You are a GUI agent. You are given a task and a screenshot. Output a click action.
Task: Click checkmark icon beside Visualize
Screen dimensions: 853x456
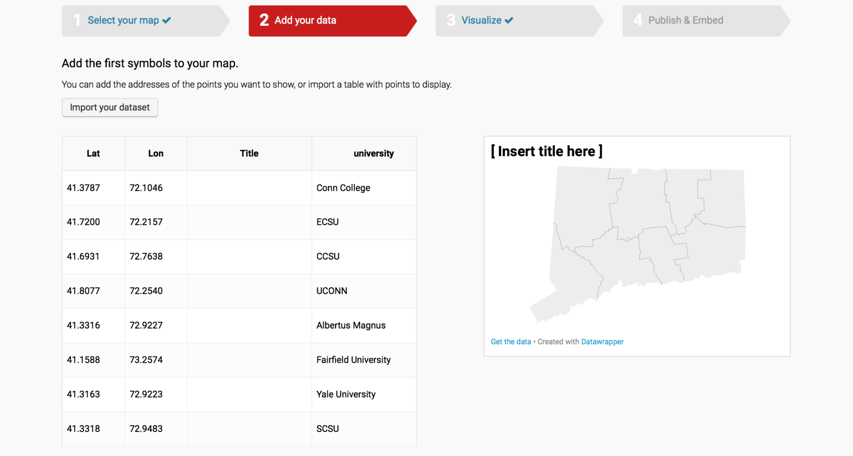coord(509,20)
